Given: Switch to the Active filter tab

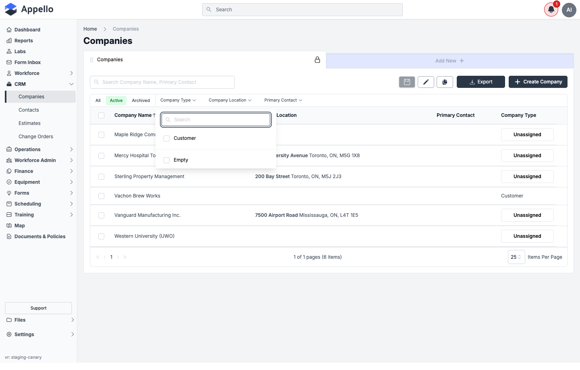Looking at the screenshot, I should tap(116, 100).
